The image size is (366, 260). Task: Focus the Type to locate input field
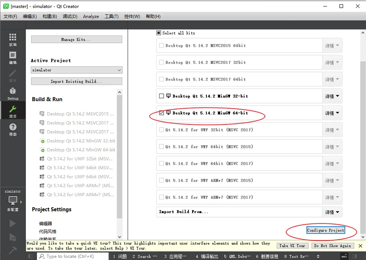click(x=73, y=256)
